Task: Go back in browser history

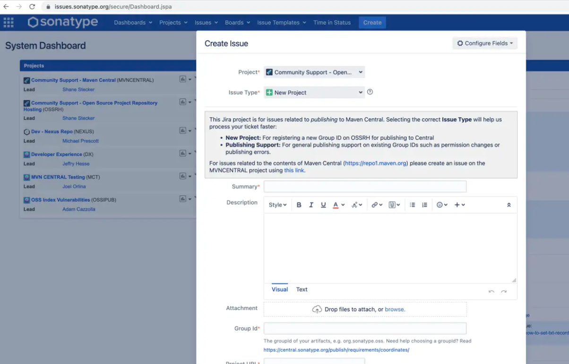Action: point(6,7)
